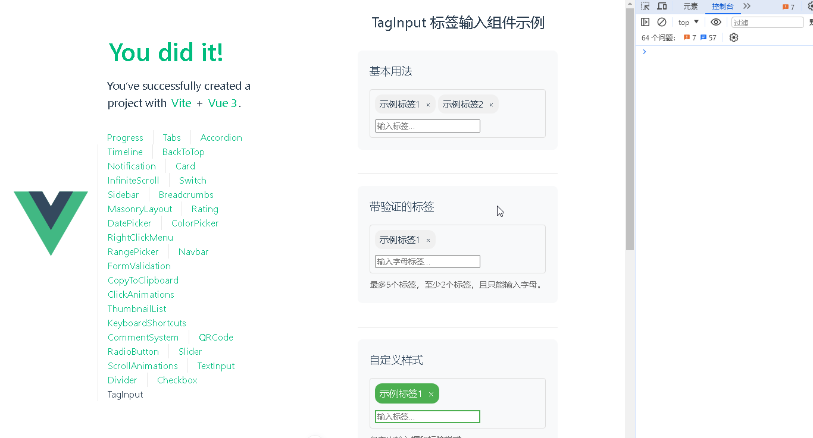This screenshot has height=438, width=813.
Task: Toggle device toolbar emulation icon
Action: coord(662,7)
